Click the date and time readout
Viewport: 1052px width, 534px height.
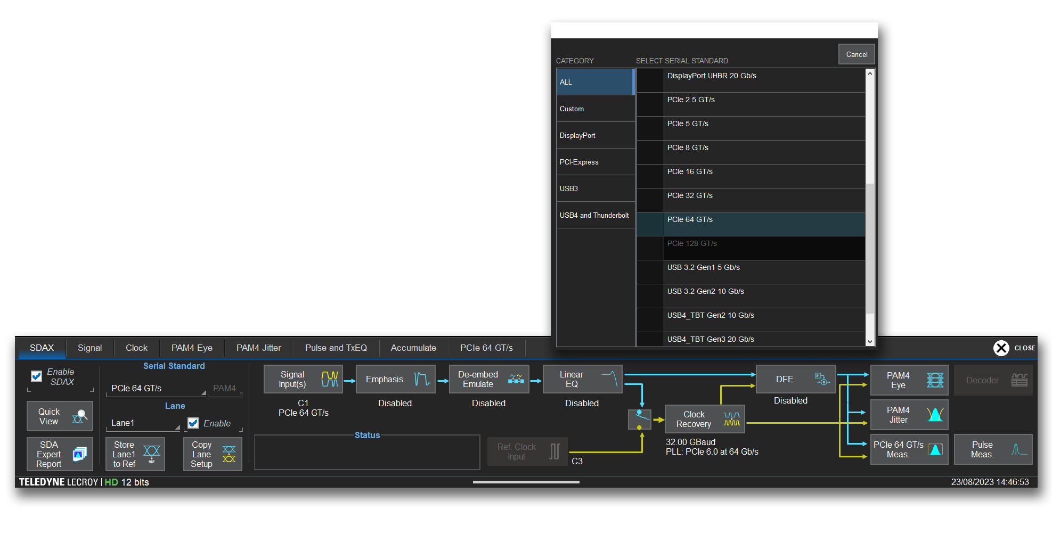click(x=990, y=482)
